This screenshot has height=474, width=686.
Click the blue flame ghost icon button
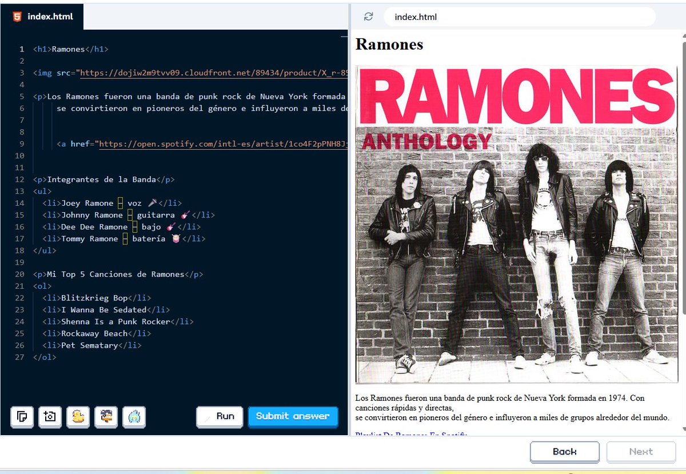[134, 417]
